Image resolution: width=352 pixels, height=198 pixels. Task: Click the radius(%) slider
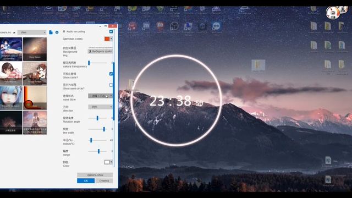[97, 140]
